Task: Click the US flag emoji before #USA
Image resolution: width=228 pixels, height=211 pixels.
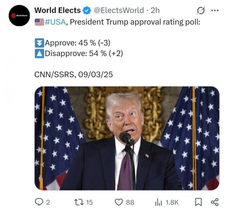Action: [x=39, y=22]
